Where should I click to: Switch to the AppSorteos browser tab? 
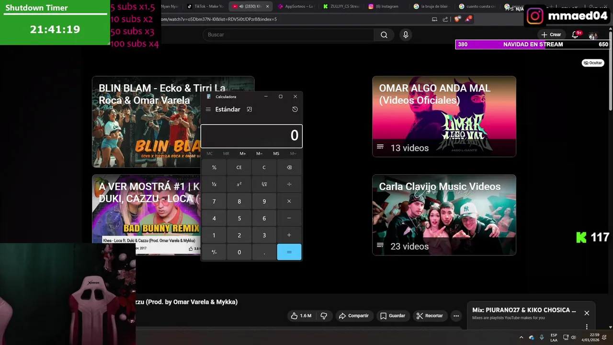click(x=295, y=6)
